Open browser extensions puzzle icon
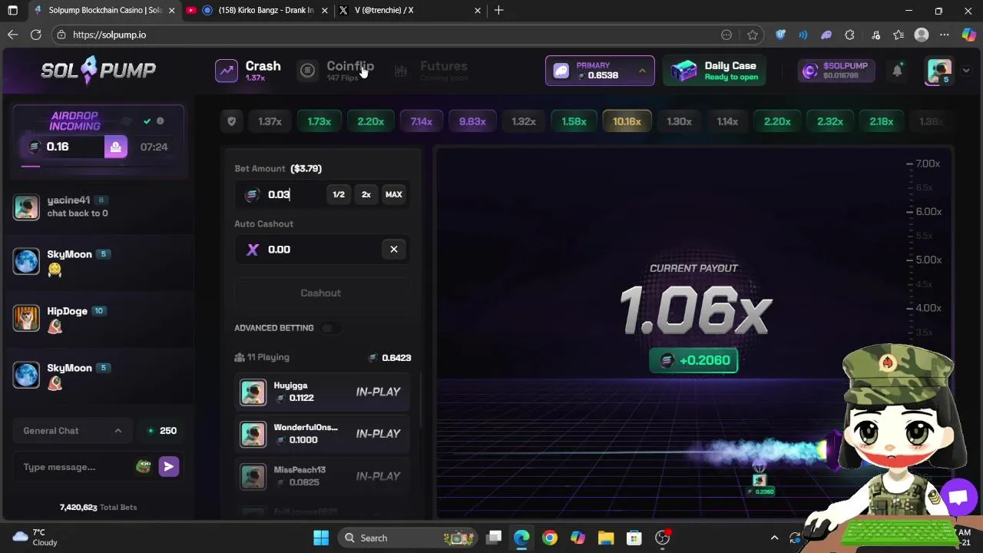The height and width of the screenshot is (553, 983). pyautogui.click(x=849, y=35)
